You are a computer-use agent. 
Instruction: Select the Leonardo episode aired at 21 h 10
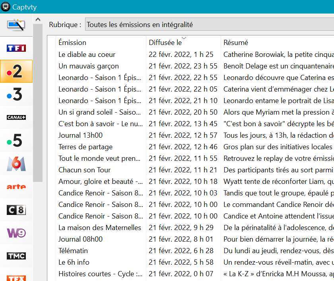pyautogui.click(x=190, y=101)
